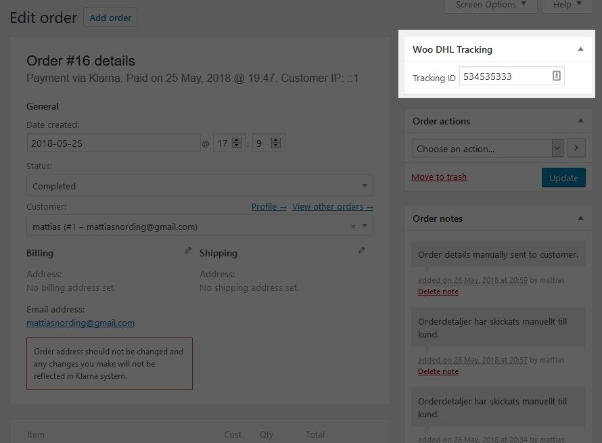The width and height of the screenshot is (602, 443).
Task: Adjust the hour stepper showing 17
Action: point(236,143)
